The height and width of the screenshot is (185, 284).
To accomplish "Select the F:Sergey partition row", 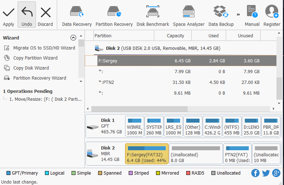I will coord(180,61).
